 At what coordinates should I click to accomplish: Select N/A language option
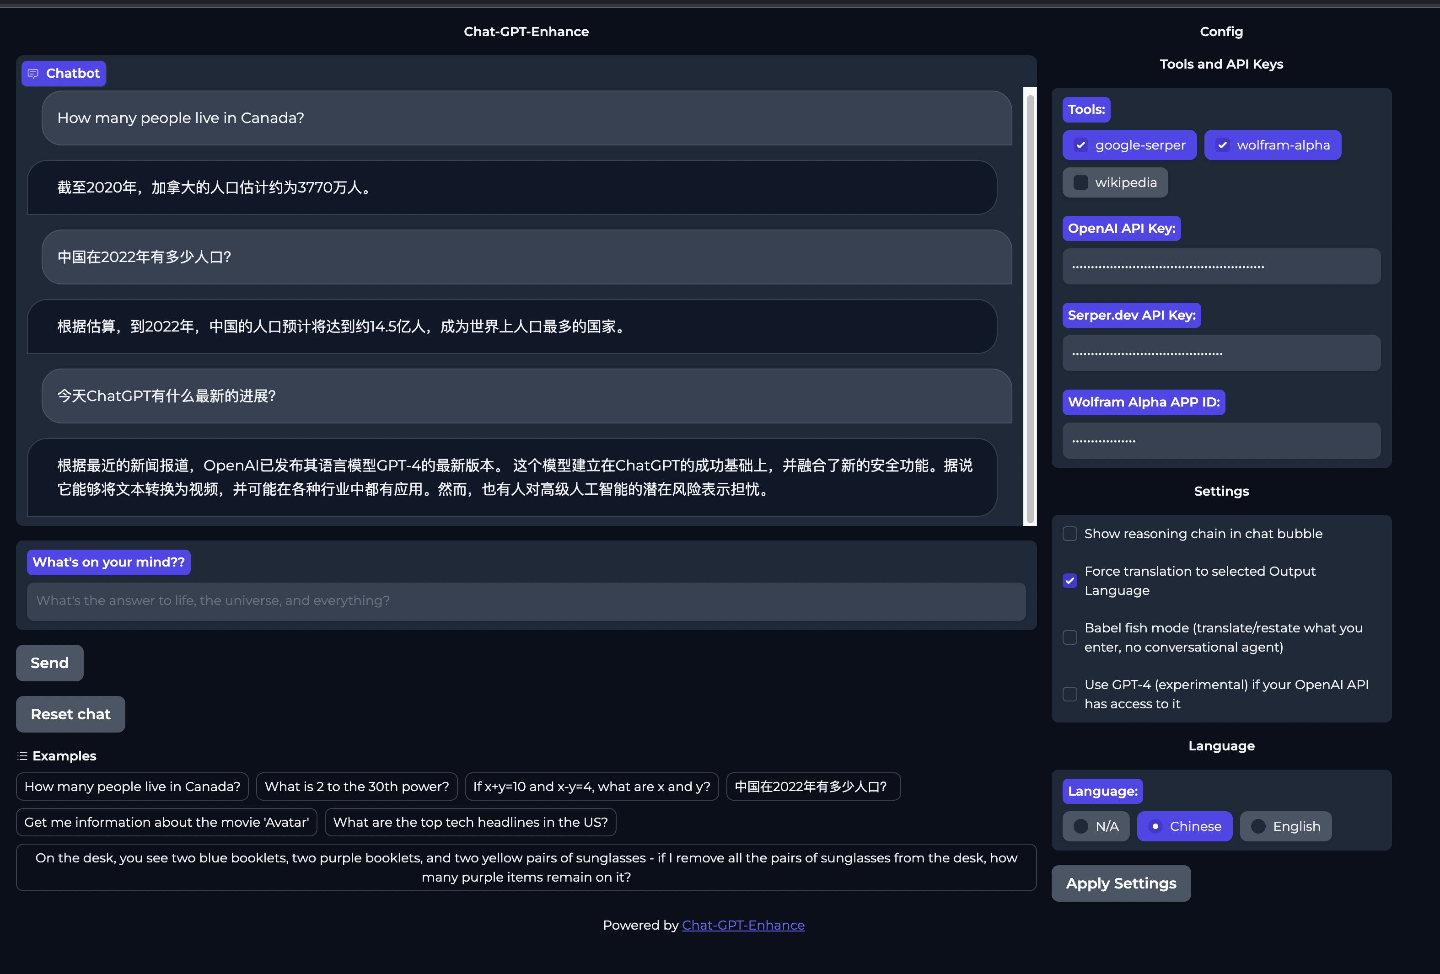pos(1080,827)
